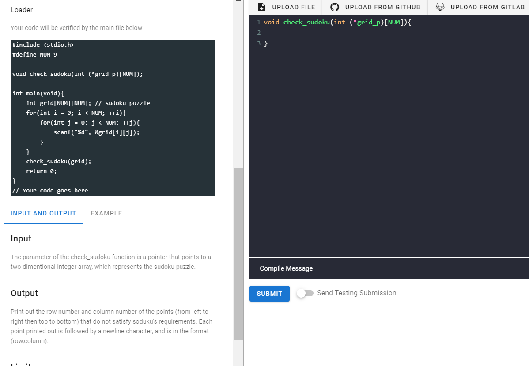
Task: Click the Input heading
Action: (x=21, y=238)
